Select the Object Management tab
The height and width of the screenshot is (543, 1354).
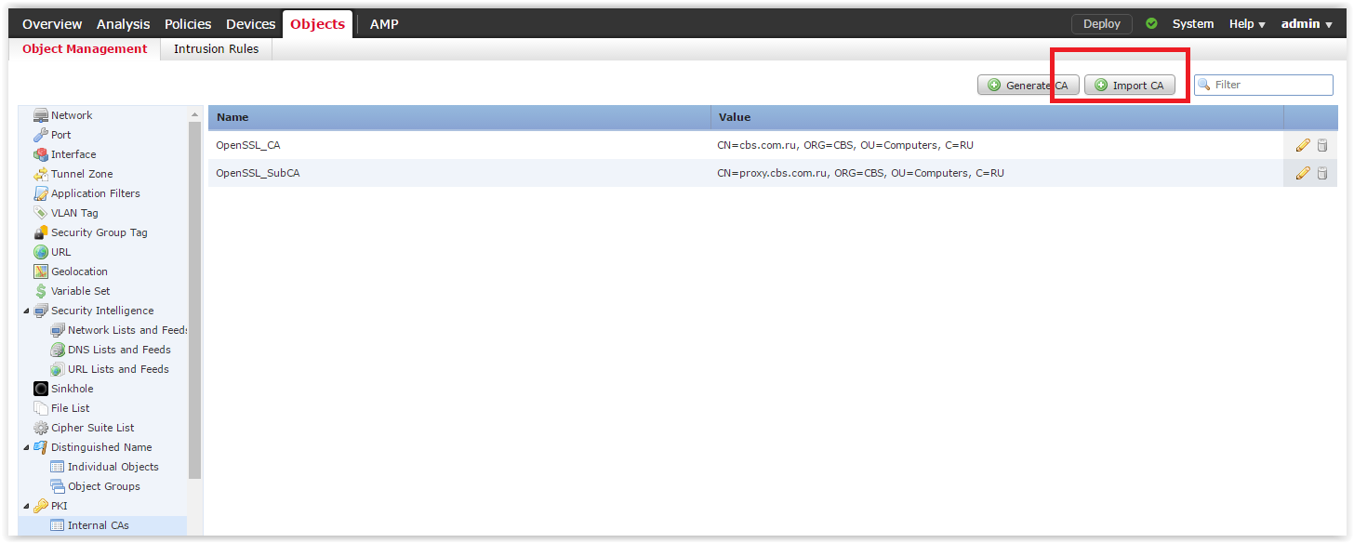point(85,48)
